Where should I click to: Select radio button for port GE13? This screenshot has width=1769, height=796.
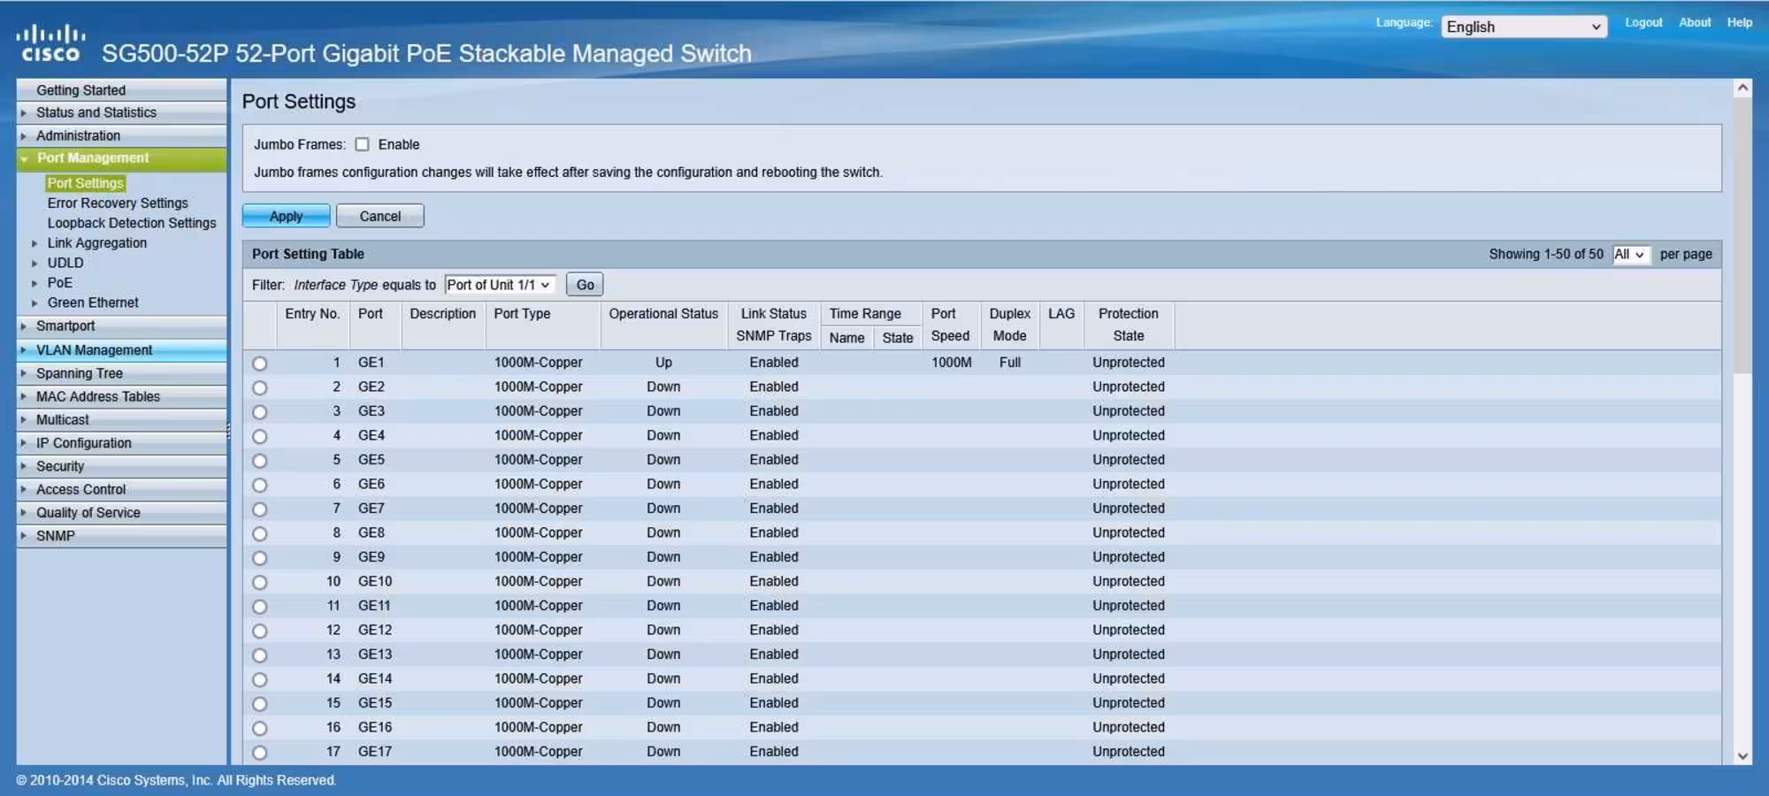tap(259, 655)
